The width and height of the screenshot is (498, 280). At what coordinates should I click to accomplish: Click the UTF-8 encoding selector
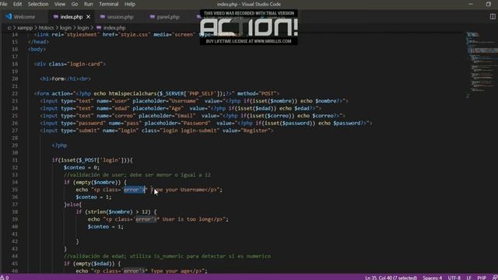coord(454,278)
